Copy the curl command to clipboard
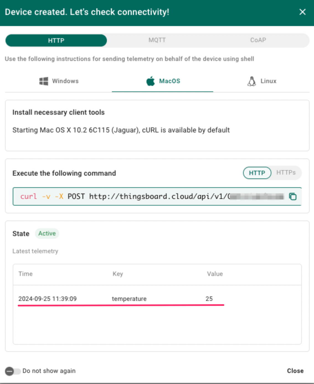The width and height of the screenshot is (314, 384). click(x=293, y=196)
